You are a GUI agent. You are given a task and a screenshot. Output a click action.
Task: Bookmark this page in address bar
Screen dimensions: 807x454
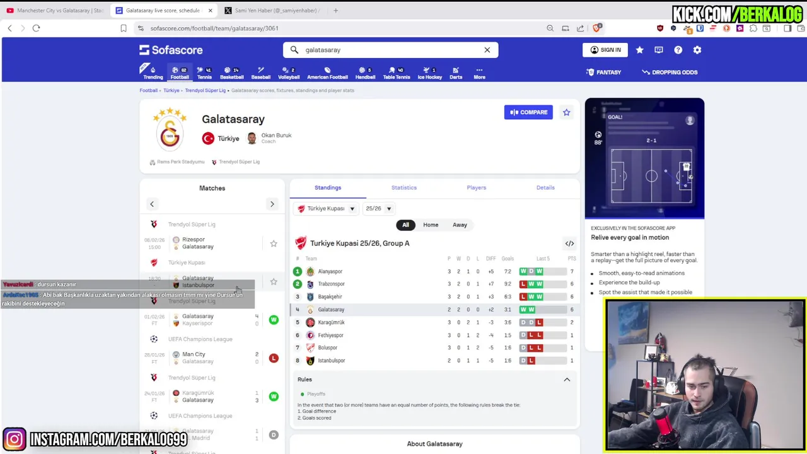pos(124,28)
